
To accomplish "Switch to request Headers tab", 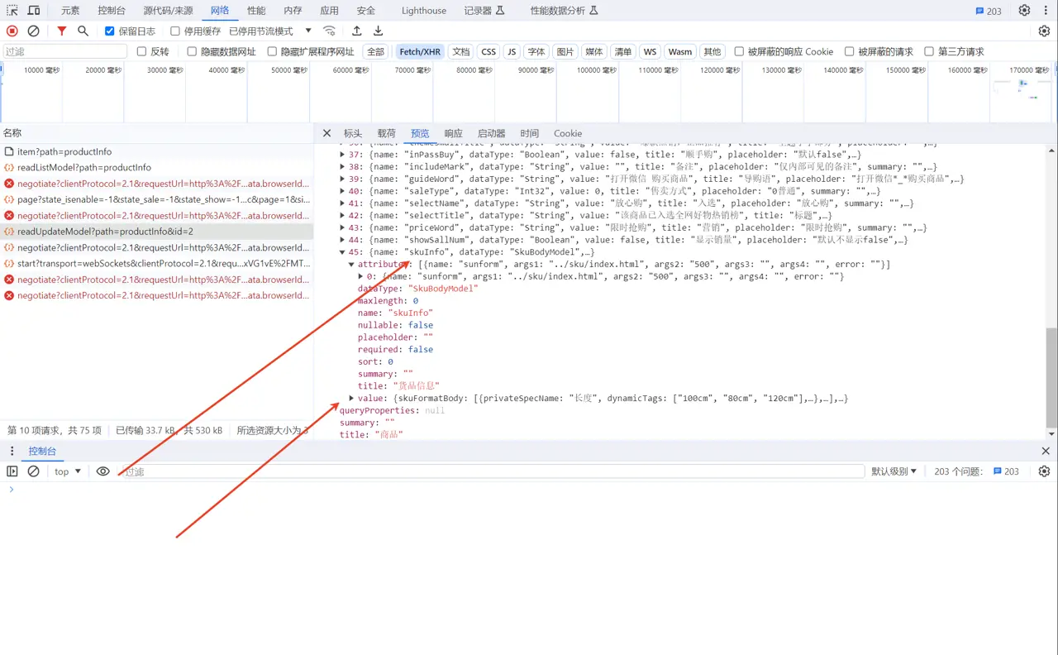I will [353, 133].
